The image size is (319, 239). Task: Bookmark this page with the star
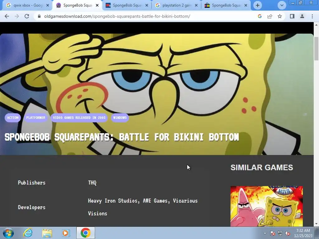[280, 16]
